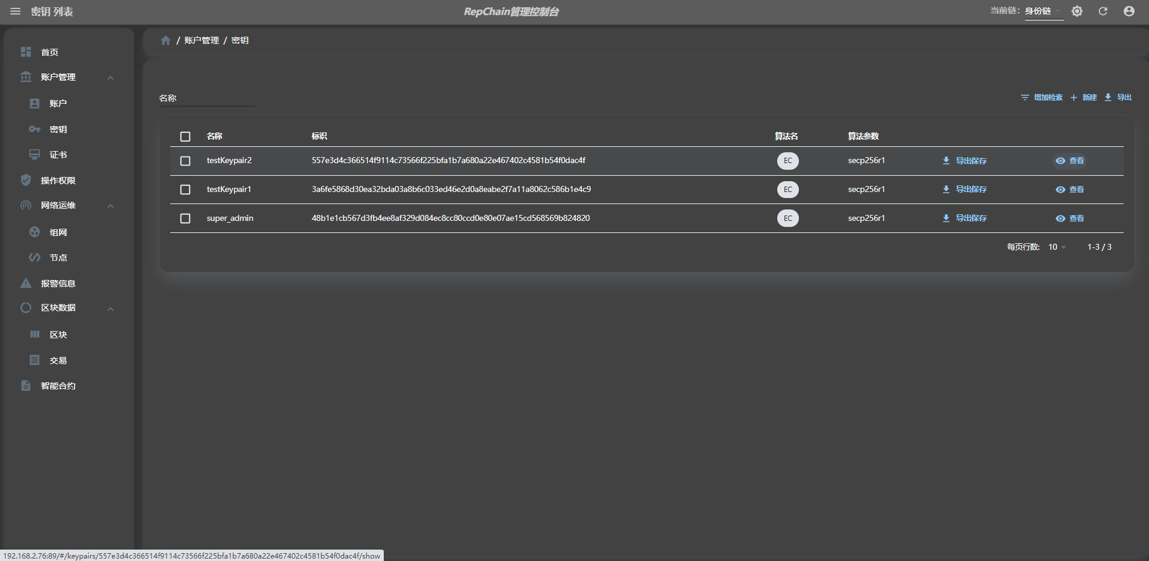
Task: Click 算法名 column header
Action: (x=786, y=136)
